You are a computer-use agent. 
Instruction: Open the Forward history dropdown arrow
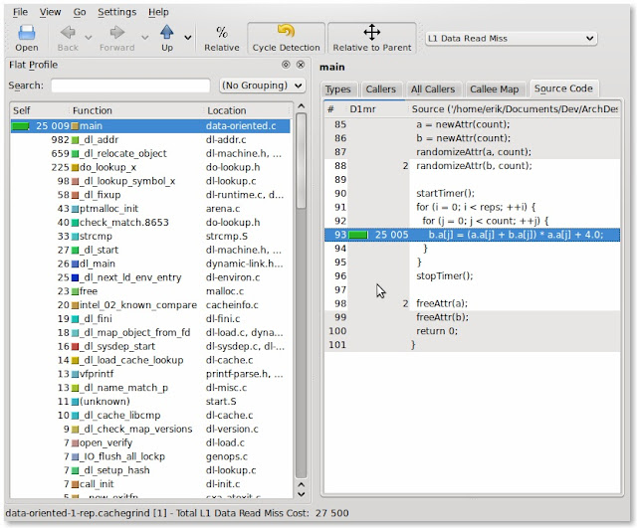click(144, 38)
